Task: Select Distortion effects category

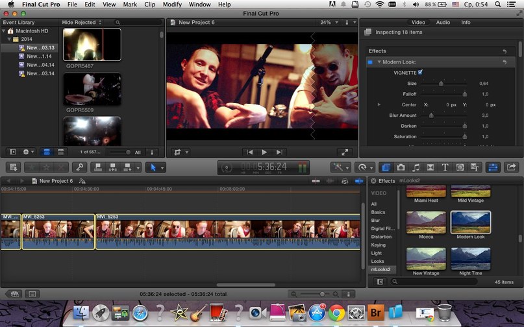Action: (x=381, y=236)
